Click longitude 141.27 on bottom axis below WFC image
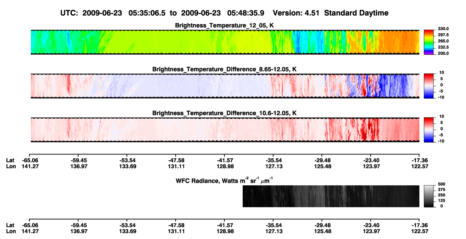Viewport: 466px width, 239px height. [x=30, y=231]
